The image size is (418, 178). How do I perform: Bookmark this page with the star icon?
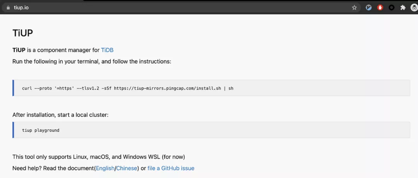[354, 8]
